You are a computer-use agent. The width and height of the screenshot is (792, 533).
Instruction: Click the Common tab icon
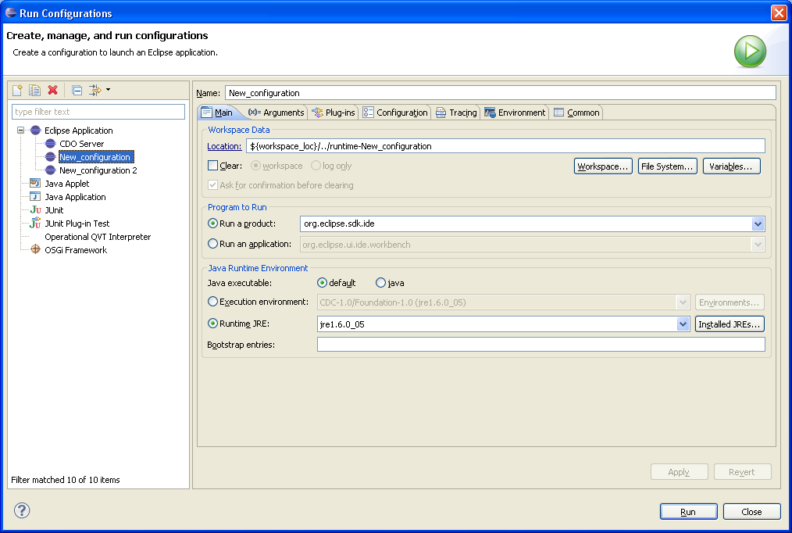(558, 113)
